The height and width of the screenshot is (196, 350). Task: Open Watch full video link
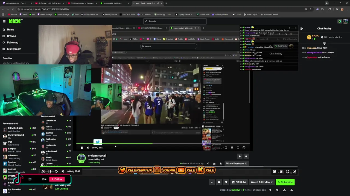click(x=262, y=182)
